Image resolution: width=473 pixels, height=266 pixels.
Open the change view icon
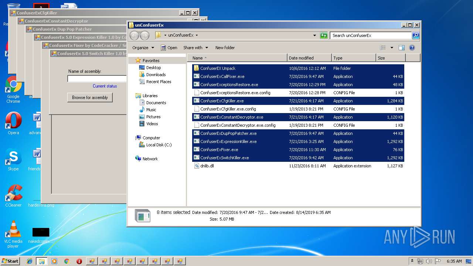tap(383, 48)
